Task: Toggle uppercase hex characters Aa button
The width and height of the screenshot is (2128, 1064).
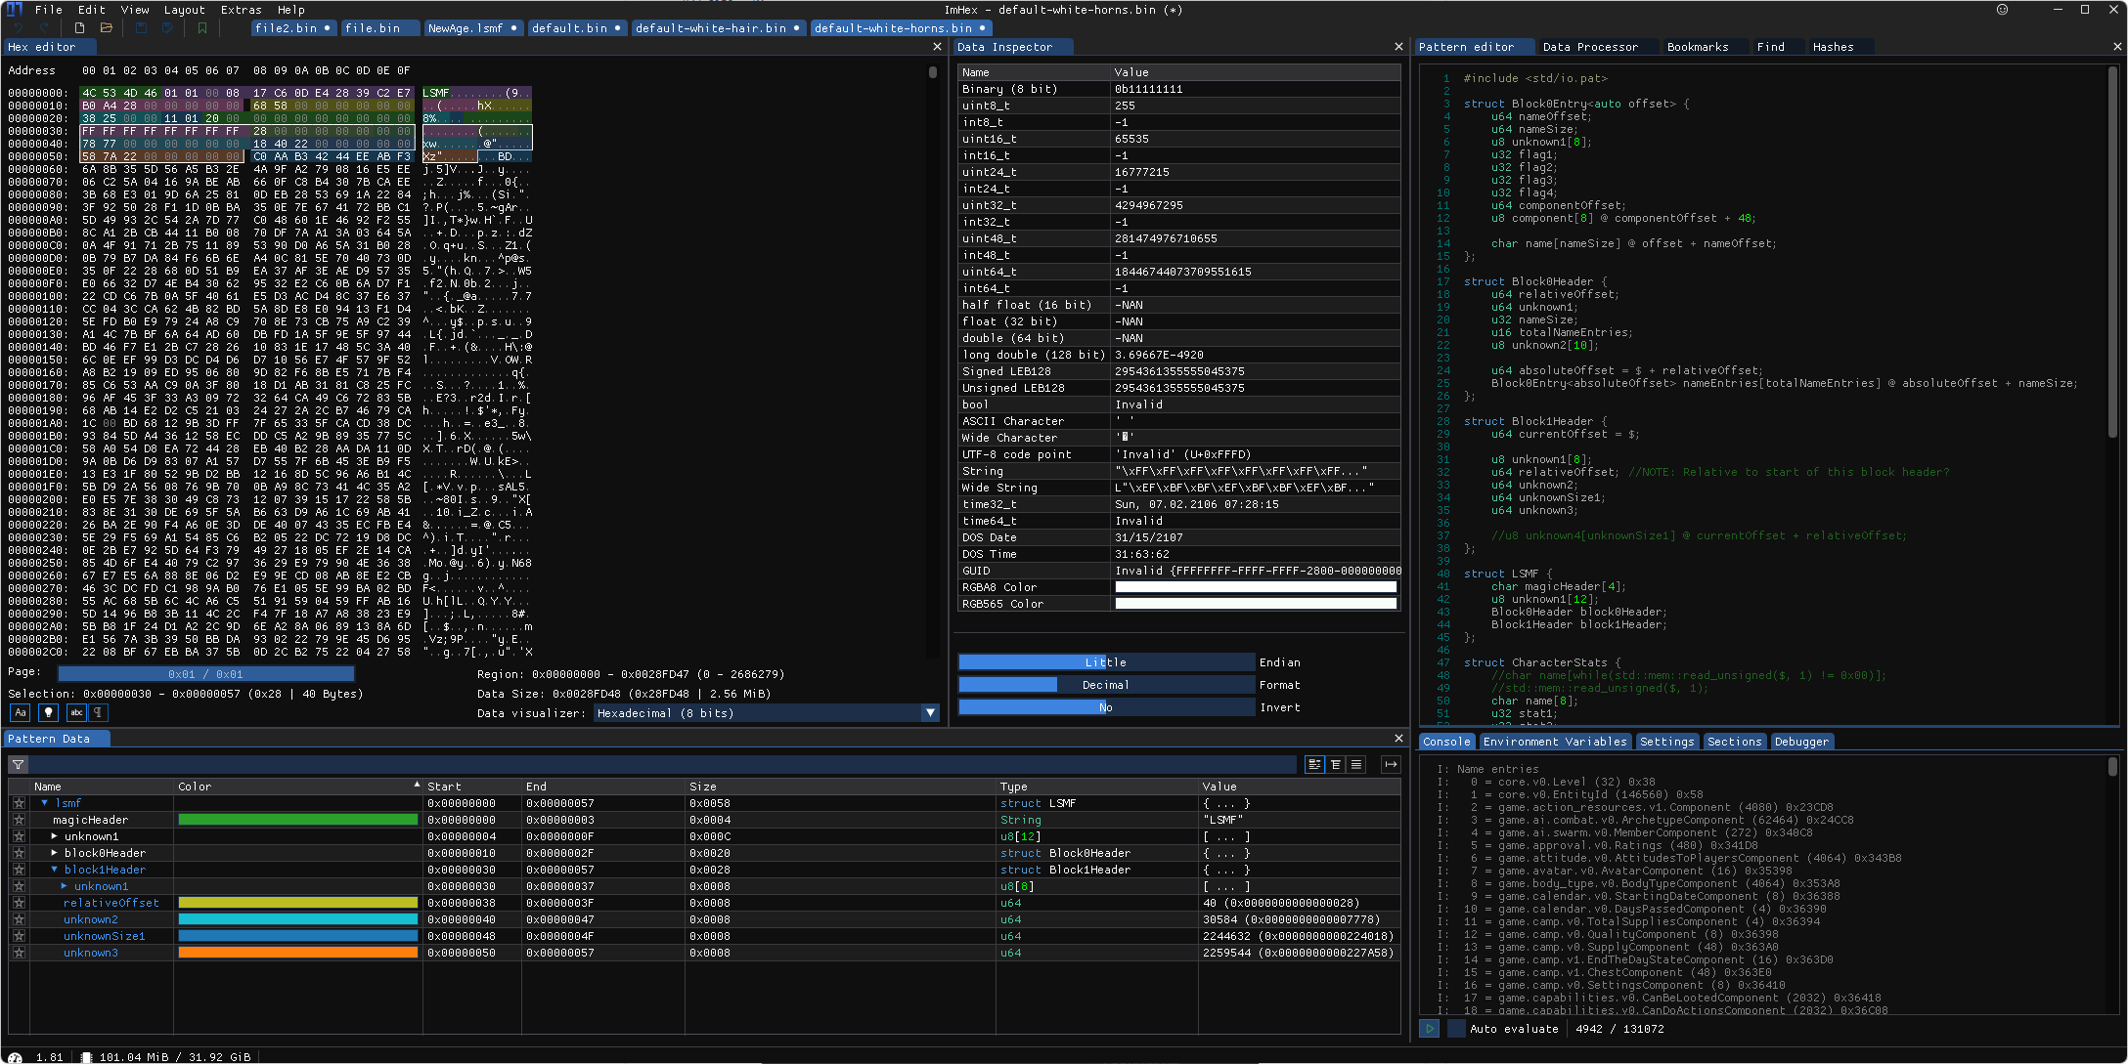Action: (21, 713)
